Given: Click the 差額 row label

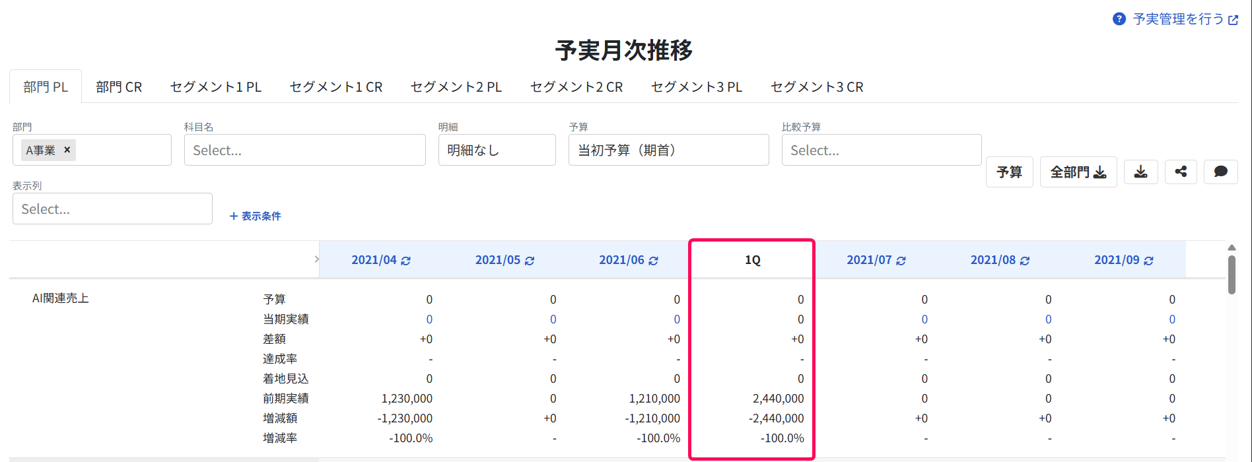Looking at the screenshot, I should click(x=274, y=339).
